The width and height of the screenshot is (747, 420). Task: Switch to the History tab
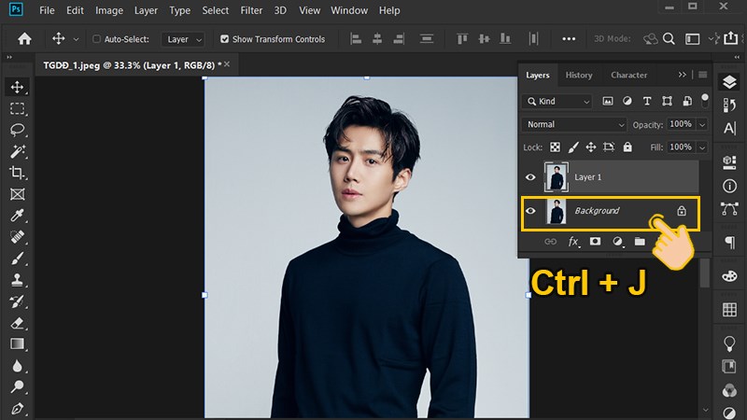coord(579,75)
